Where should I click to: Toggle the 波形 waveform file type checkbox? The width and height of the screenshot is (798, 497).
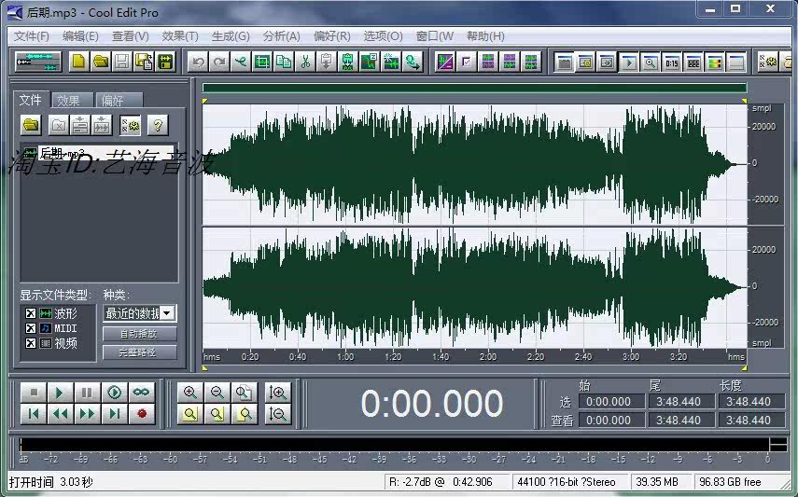[x=31, y=313]
